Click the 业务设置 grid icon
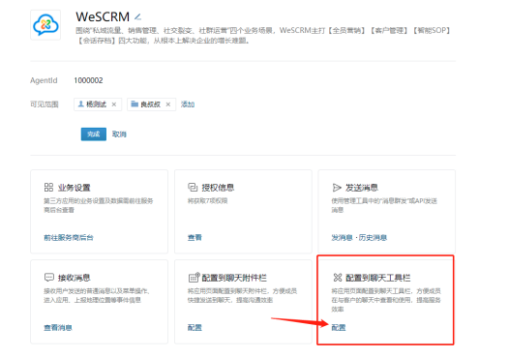Viewport: 509px width, 357px height. [48, 188]
